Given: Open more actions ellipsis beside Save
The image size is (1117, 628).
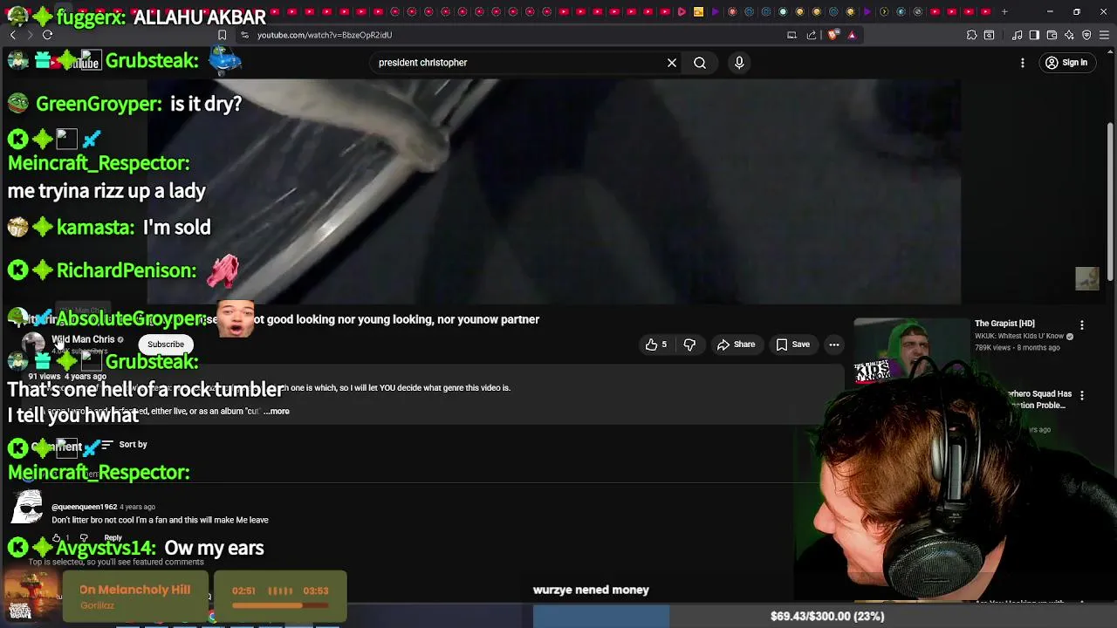Looking at the screenshot, I should coord(834,345).
